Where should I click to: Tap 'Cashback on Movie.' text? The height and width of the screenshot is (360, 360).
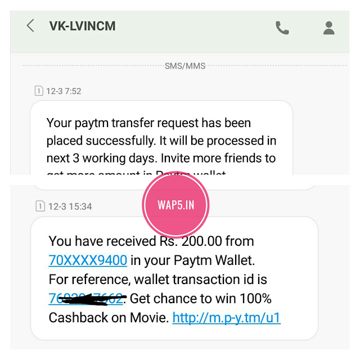[109, 318]
